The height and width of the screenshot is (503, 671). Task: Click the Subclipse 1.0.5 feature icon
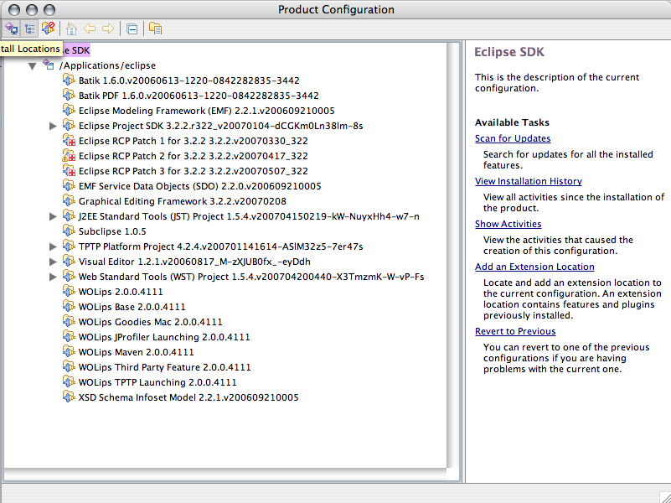point(70,231)
